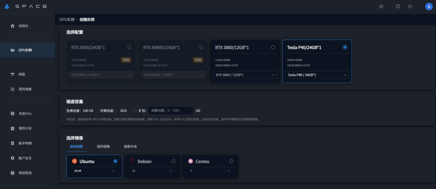Open the Tesla P40 / 24GB*1 dropdown
This screenshot has width=436, height=189.
[x=317, y=75]
